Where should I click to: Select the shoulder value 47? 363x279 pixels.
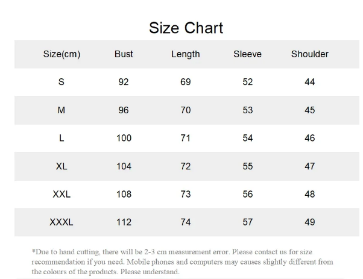coord(309,166)
